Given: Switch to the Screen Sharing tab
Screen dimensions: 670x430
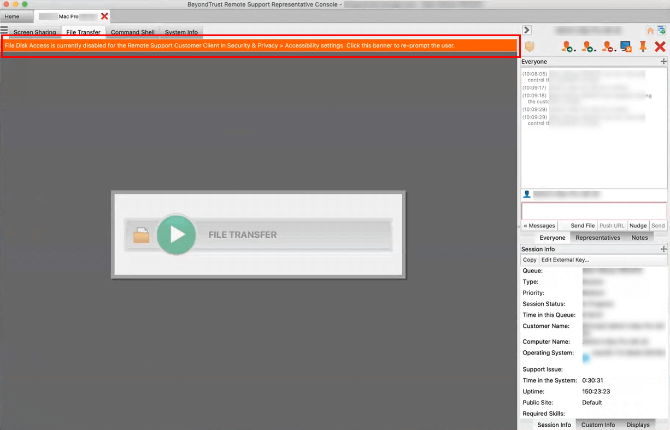Looking at the screenshot, I should (x=35, y=32).
